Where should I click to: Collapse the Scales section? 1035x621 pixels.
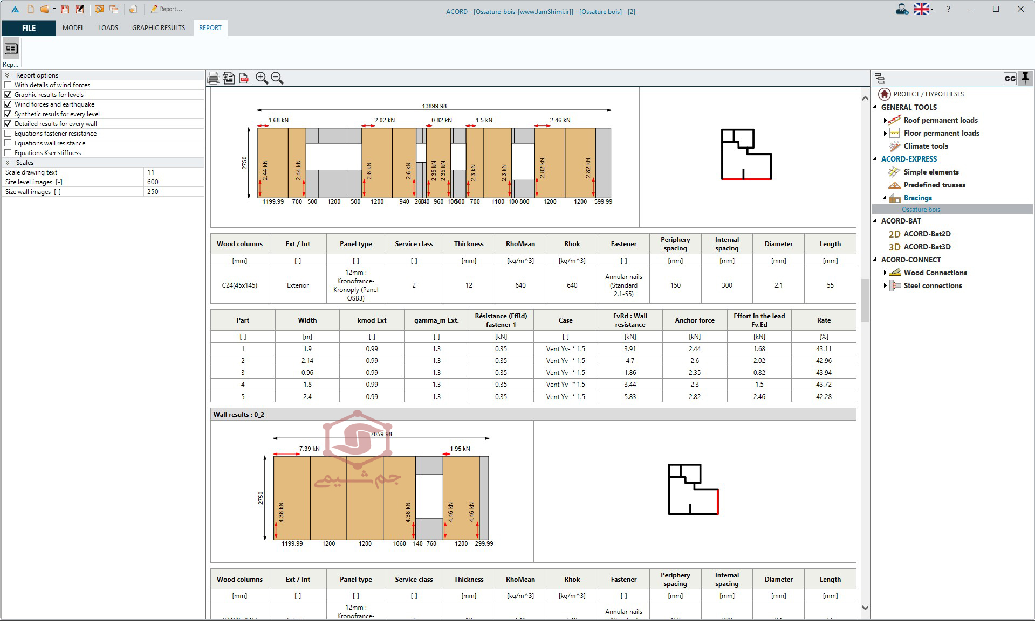click(x=7, y=163)
